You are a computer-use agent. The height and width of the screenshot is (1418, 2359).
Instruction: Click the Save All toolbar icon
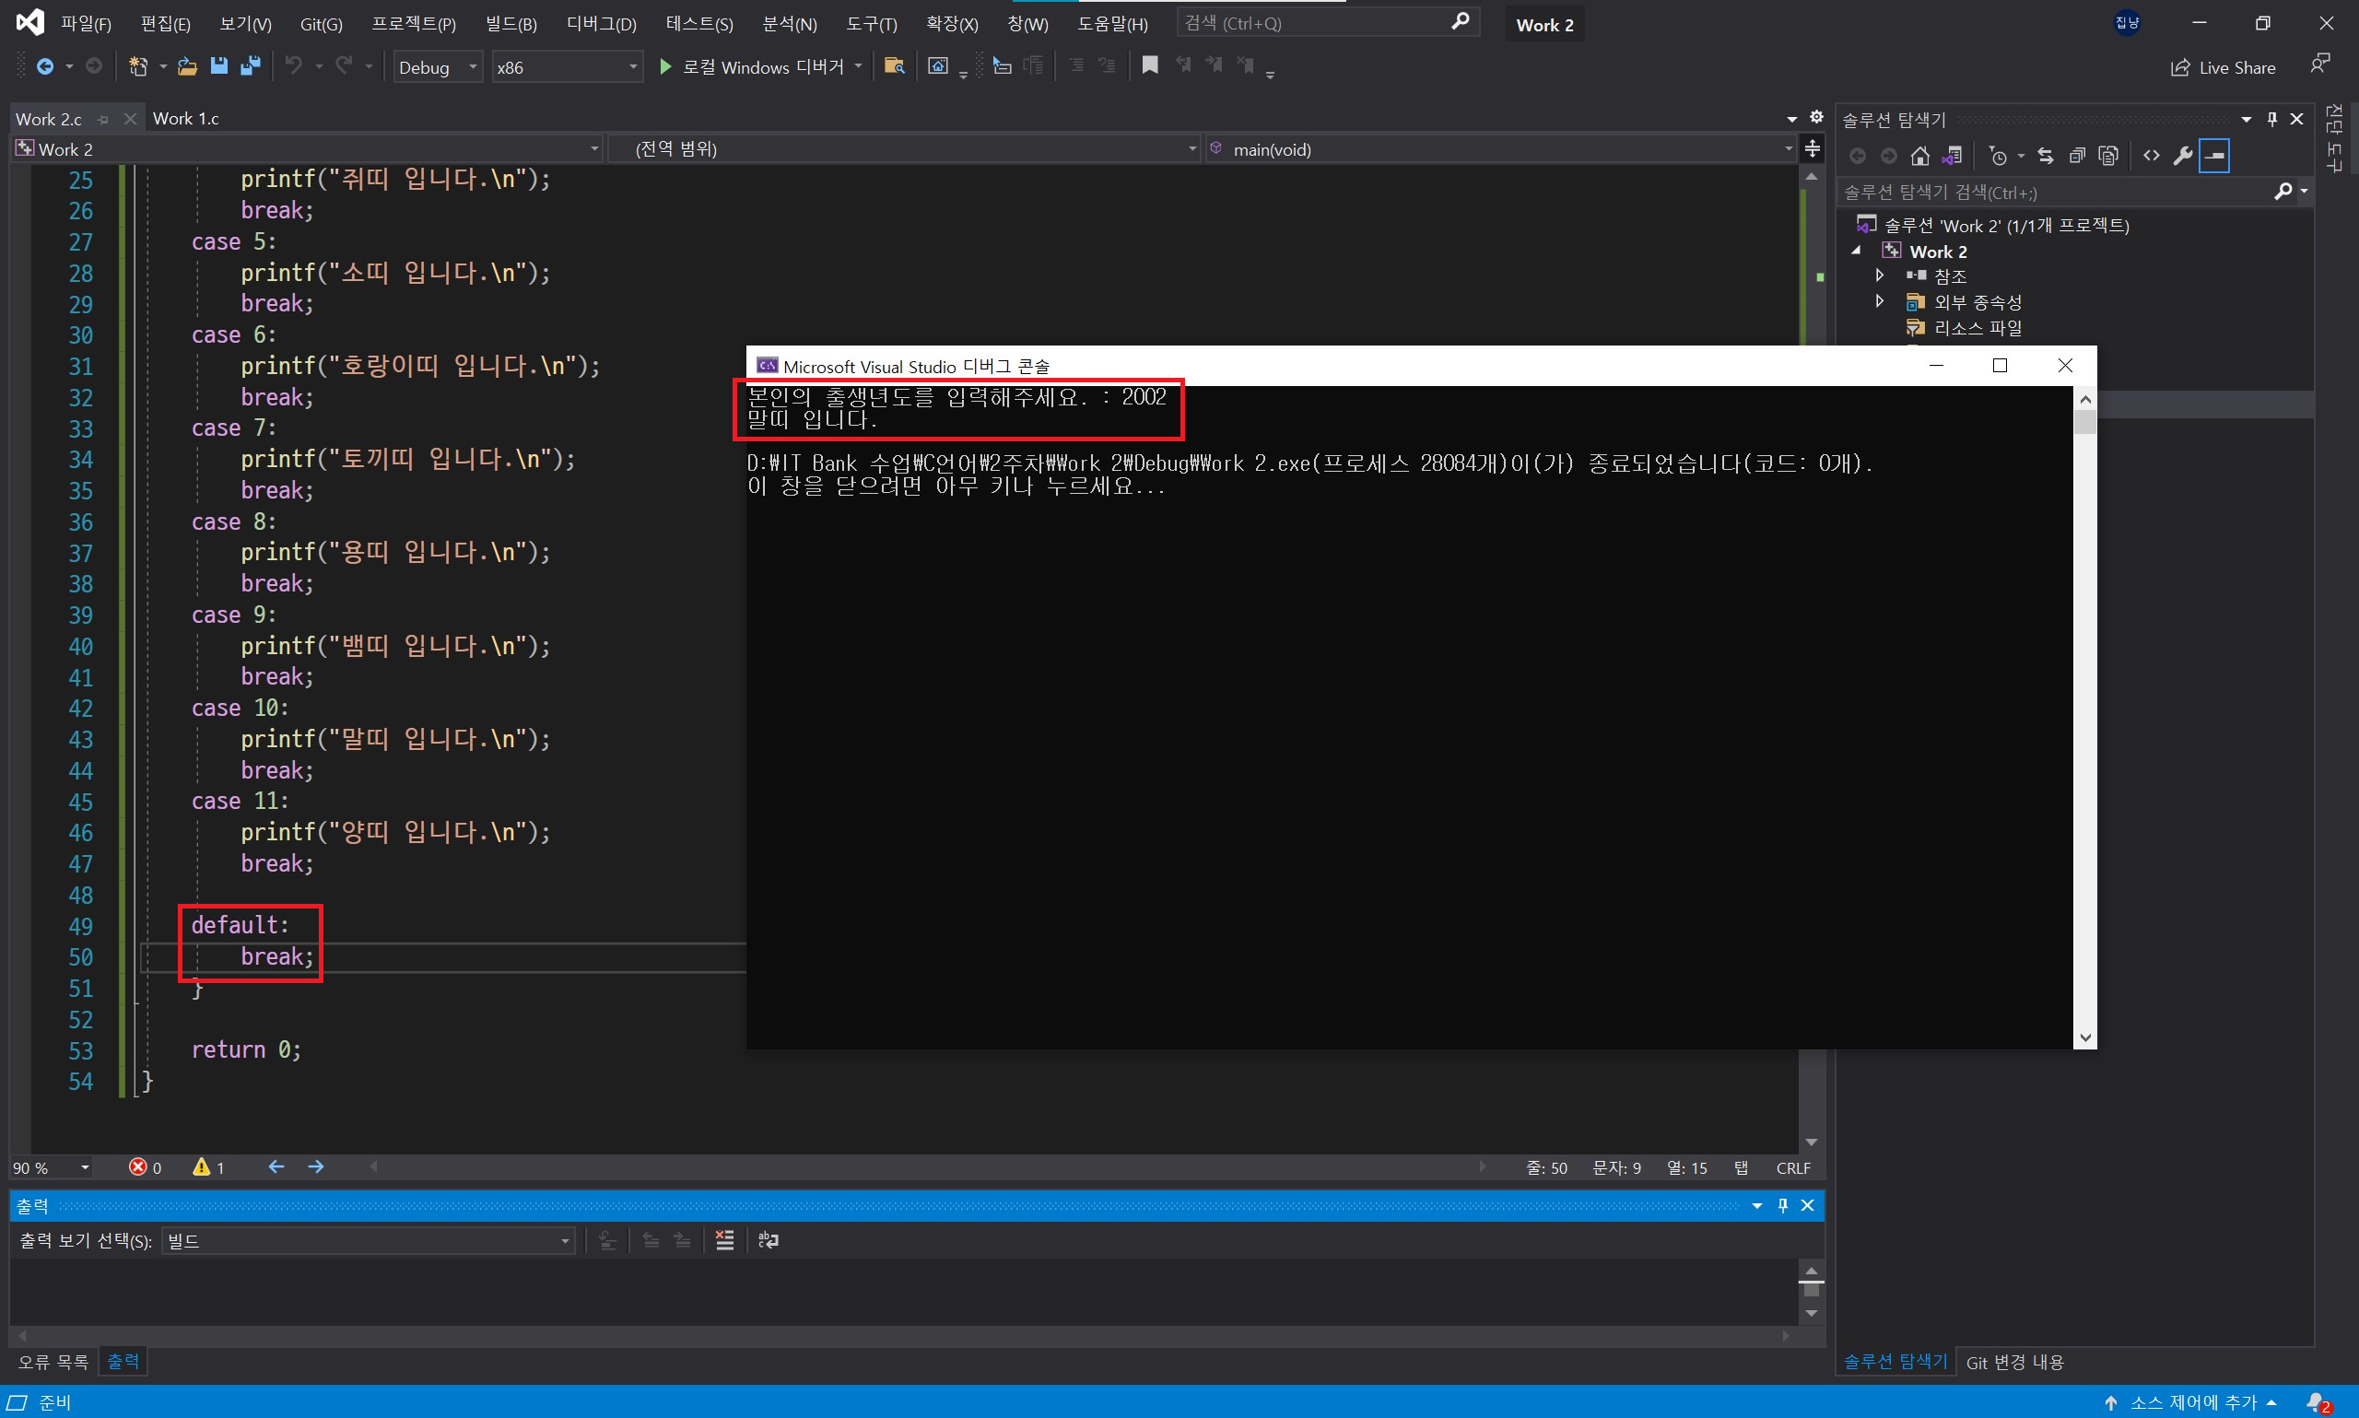point(251,66)
